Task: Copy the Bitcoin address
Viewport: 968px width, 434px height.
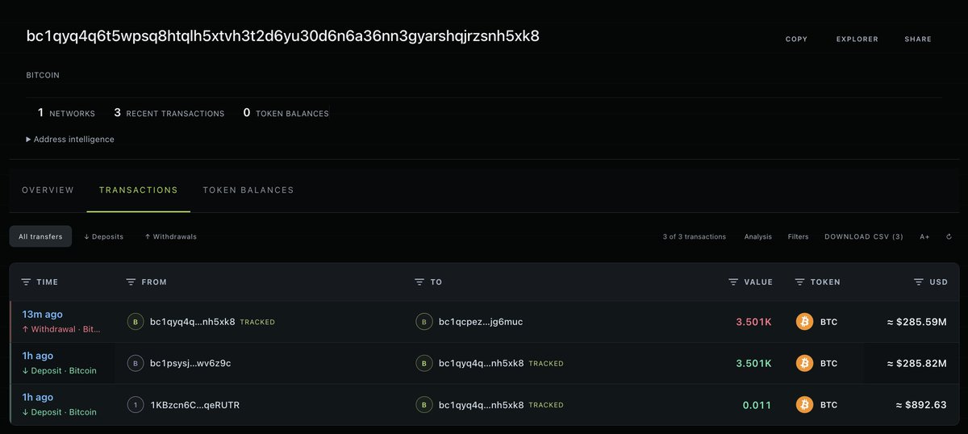Action: (796, 39)
